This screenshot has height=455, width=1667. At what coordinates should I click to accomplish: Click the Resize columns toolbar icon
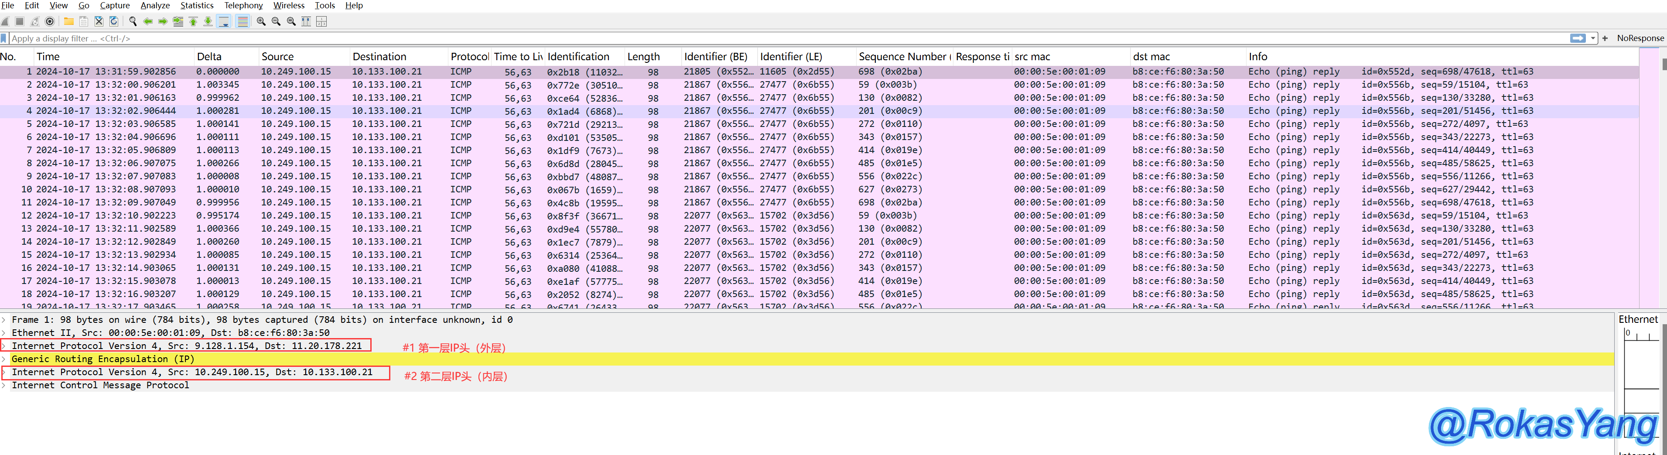pyautogui.click(x=306, y=21)
